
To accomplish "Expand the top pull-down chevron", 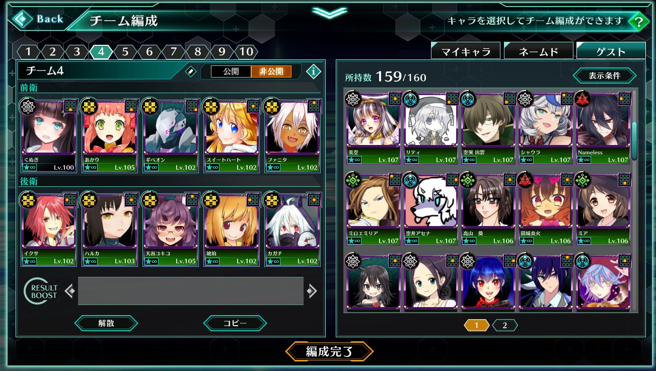I will (330, 13).
